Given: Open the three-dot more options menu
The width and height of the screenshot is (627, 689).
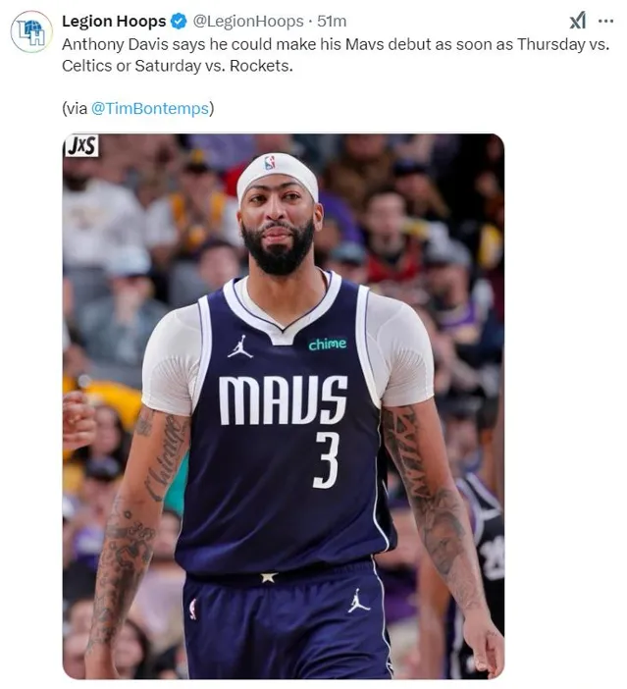Looking at the screenshot, I should 606,21.
